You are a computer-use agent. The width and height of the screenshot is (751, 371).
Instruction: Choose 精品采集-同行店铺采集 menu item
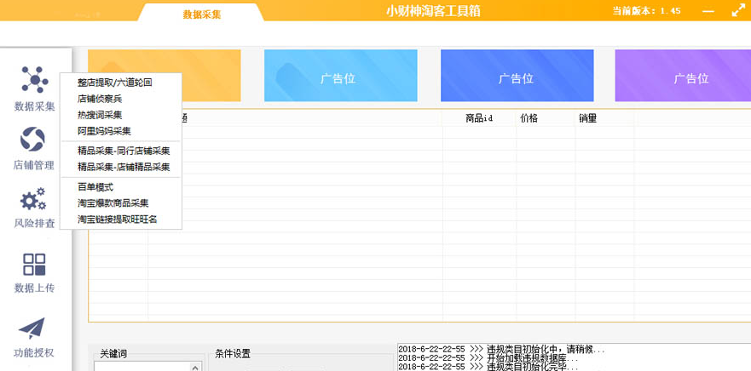point(124,151)
